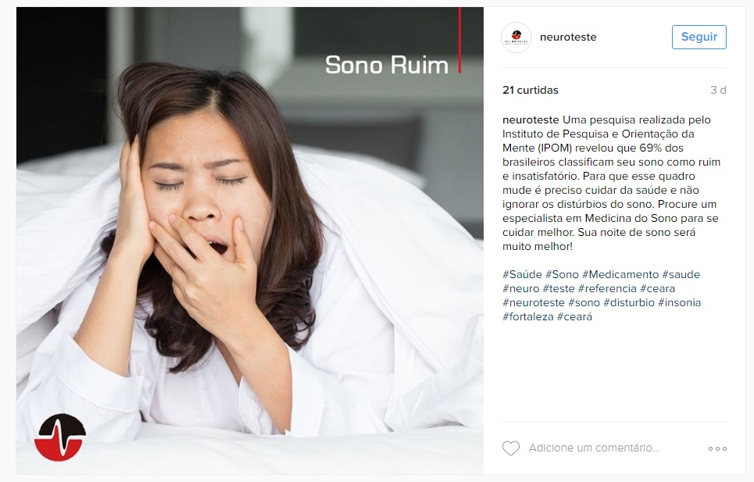The height and width of the screenshot is (482, 754).
Task: Click the yawning woman post photo
Action: 249,241
